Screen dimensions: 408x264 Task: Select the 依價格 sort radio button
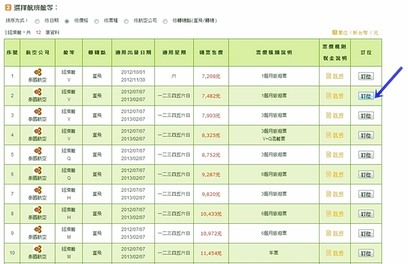pyautogui.click(x=67, y=21)
